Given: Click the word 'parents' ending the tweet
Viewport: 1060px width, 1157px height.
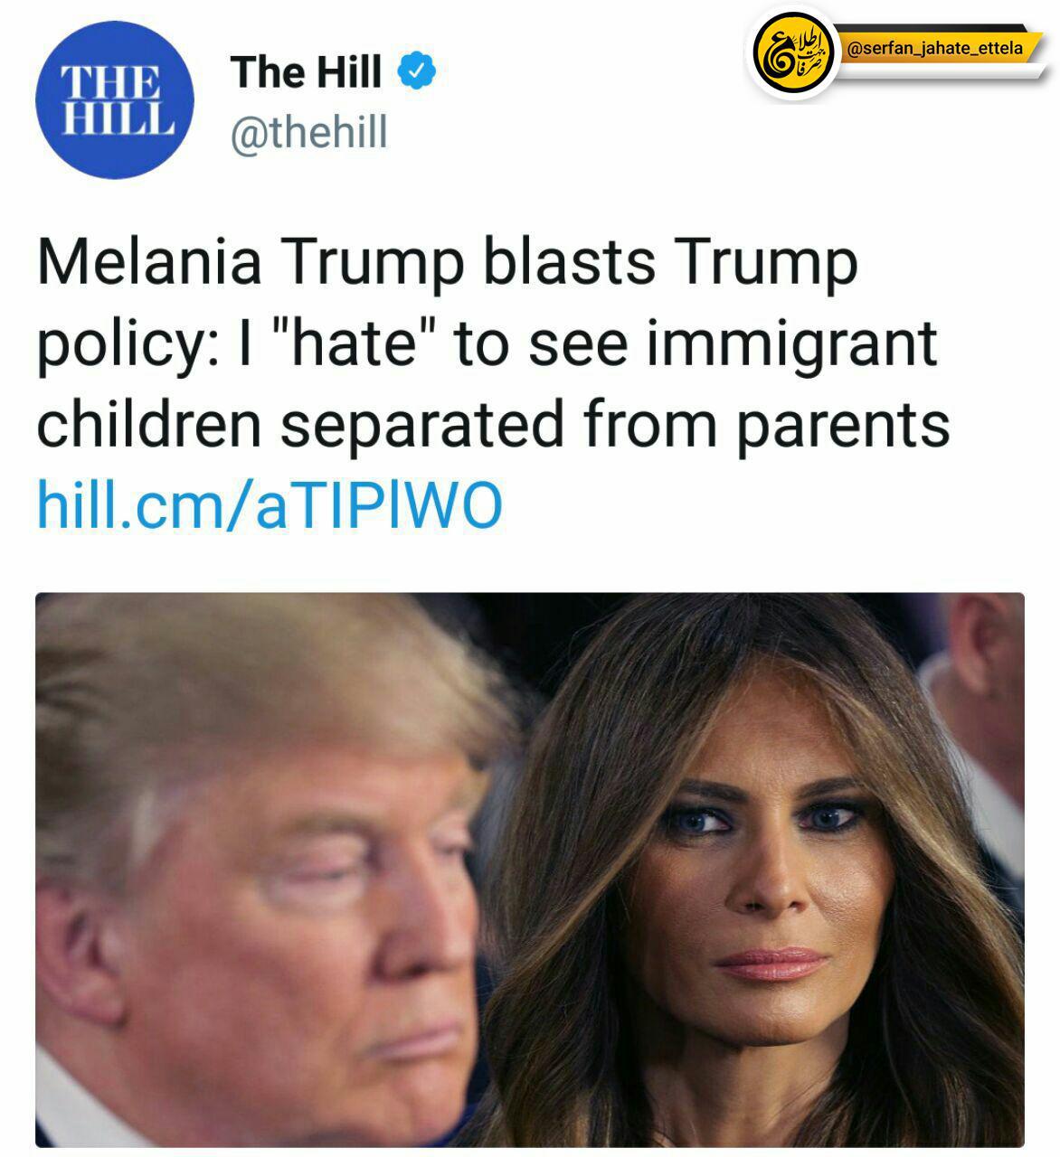Looking at the screenshot, I should tap(842, 428).
